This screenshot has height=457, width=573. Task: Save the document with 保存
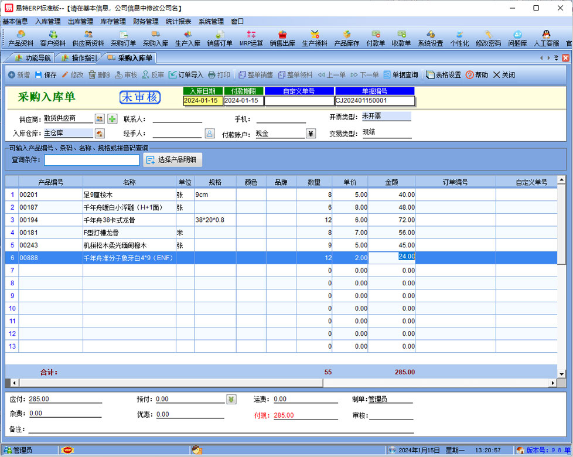coord(46,75)
